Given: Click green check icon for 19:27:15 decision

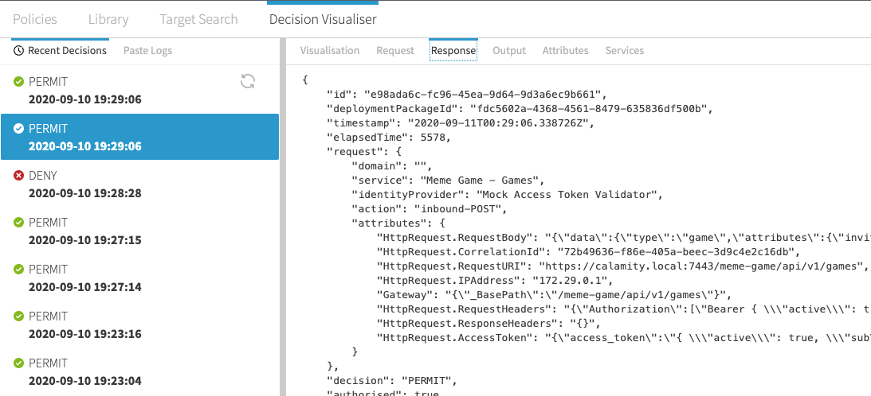Looking at the screenshot, I should (x=18, y=222).
